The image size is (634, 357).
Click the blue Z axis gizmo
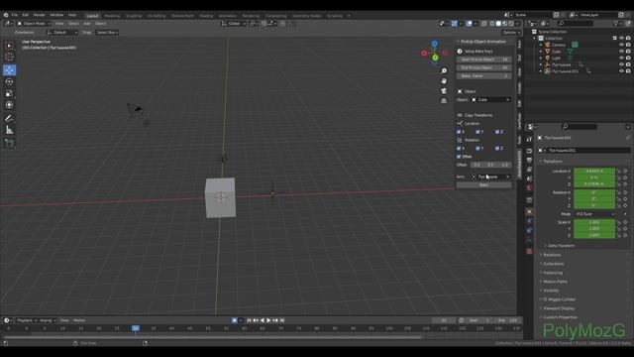[434, 44]
